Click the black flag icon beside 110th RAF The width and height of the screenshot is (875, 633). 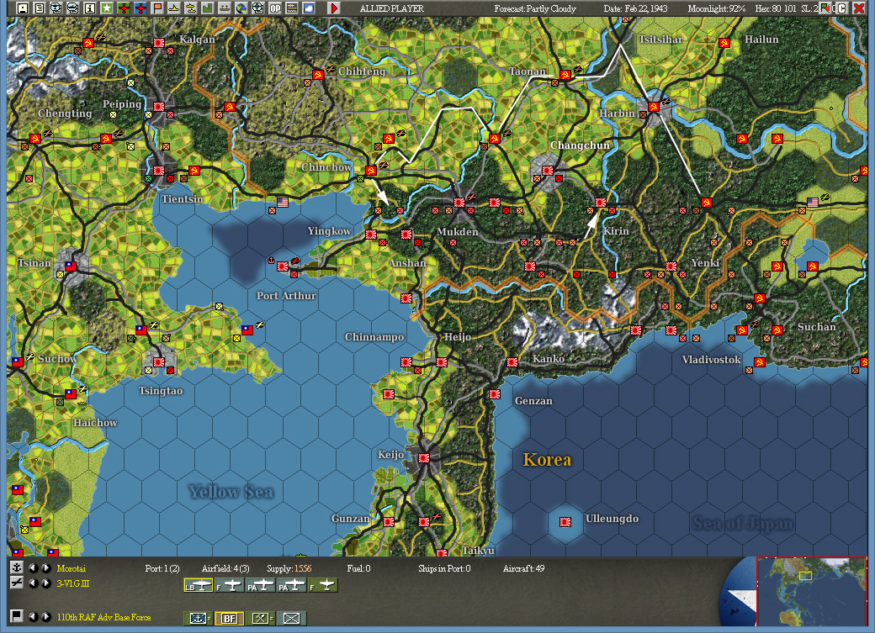pos(17,615)
